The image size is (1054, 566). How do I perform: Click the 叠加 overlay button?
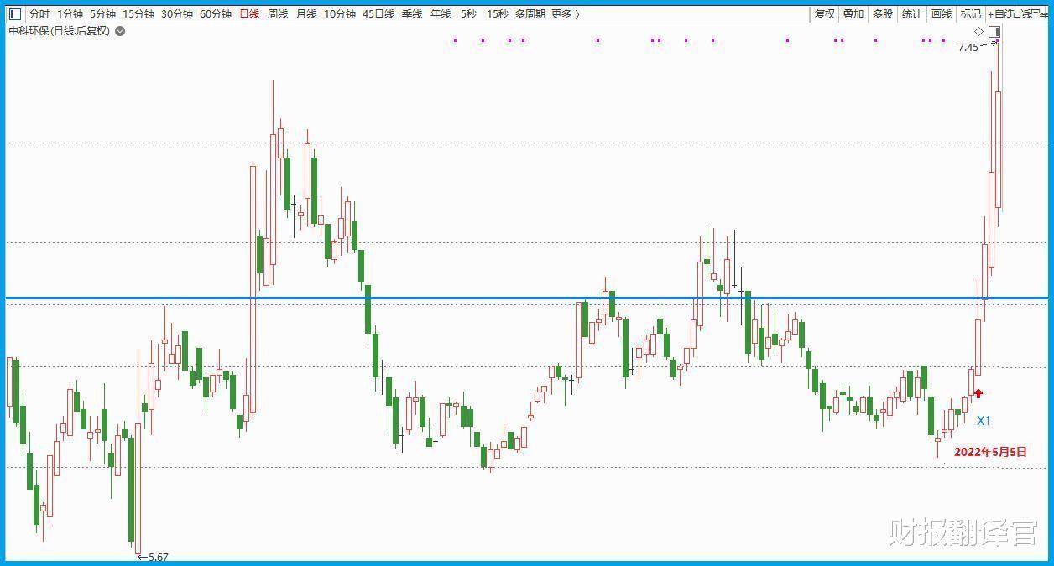(x=853, y=14)
